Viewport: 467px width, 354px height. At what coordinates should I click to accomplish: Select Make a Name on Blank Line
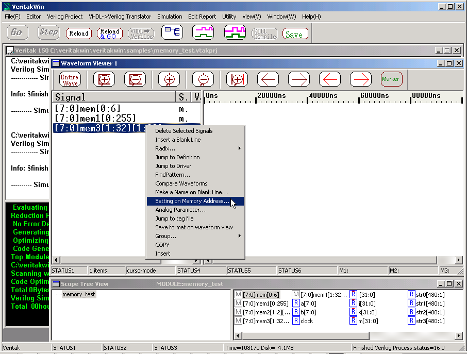(195, 192)
